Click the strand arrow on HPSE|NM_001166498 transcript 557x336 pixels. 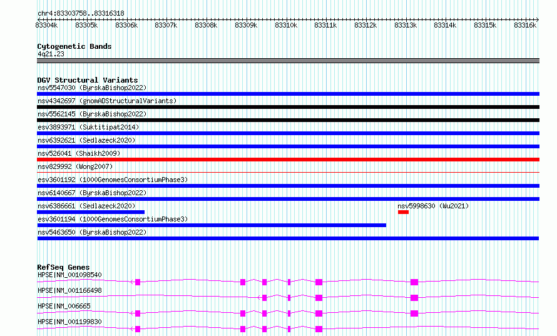[259, 298]
